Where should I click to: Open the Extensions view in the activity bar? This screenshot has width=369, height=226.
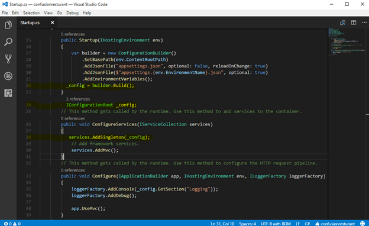pyautogui.click(x=8, y=93)
